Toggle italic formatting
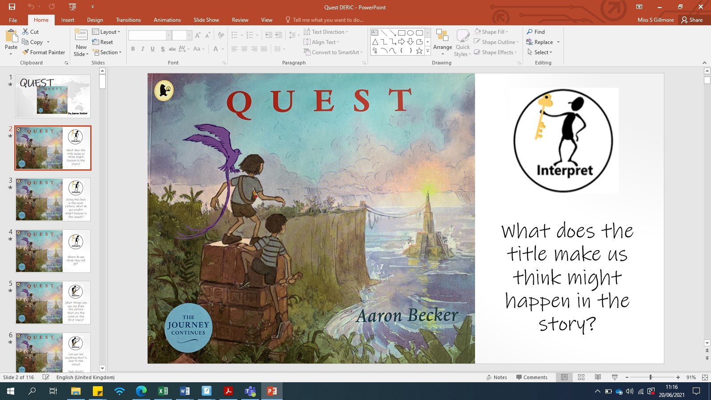The width and height of the screenshot is (711, 400). coord(142,50)
